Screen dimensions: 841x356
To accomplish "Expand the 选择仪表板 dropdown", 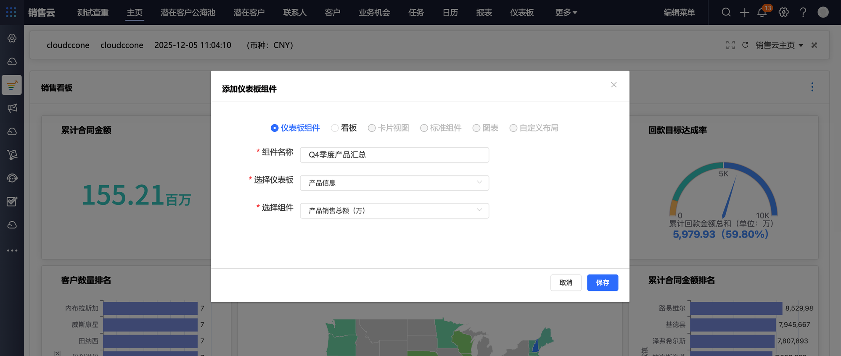I will point(394,183).
